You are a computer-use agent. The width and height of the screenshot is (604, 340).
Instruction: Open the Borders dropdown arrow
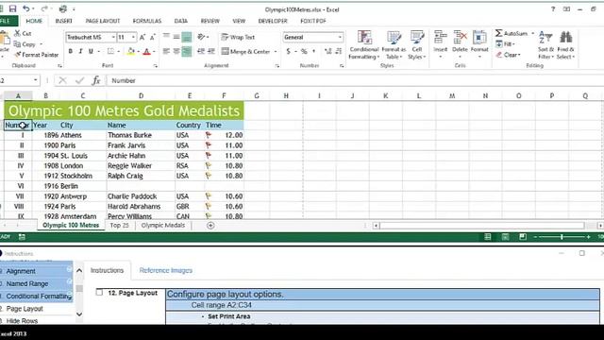[118, 52]
